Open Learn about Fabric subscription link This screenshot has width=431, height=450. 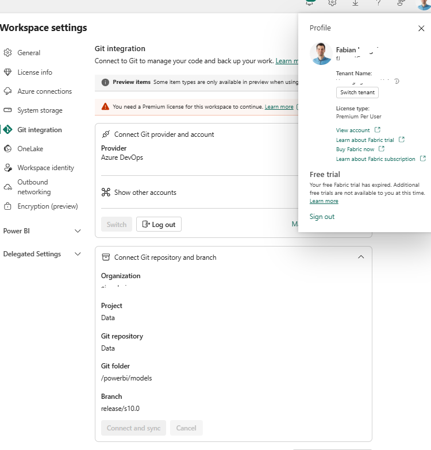point(376,159)
